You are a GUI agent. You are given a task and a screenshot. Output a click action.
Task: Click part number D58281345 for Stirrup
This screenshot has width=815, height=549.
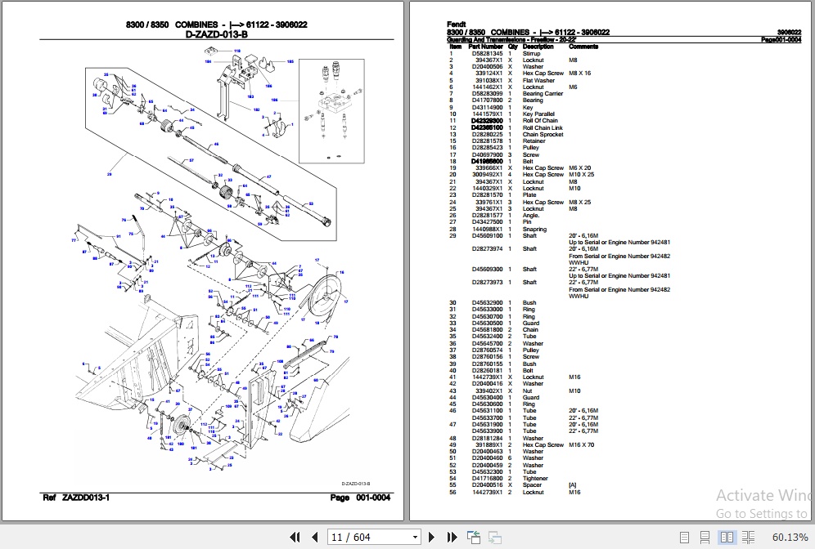coord(487,53)
